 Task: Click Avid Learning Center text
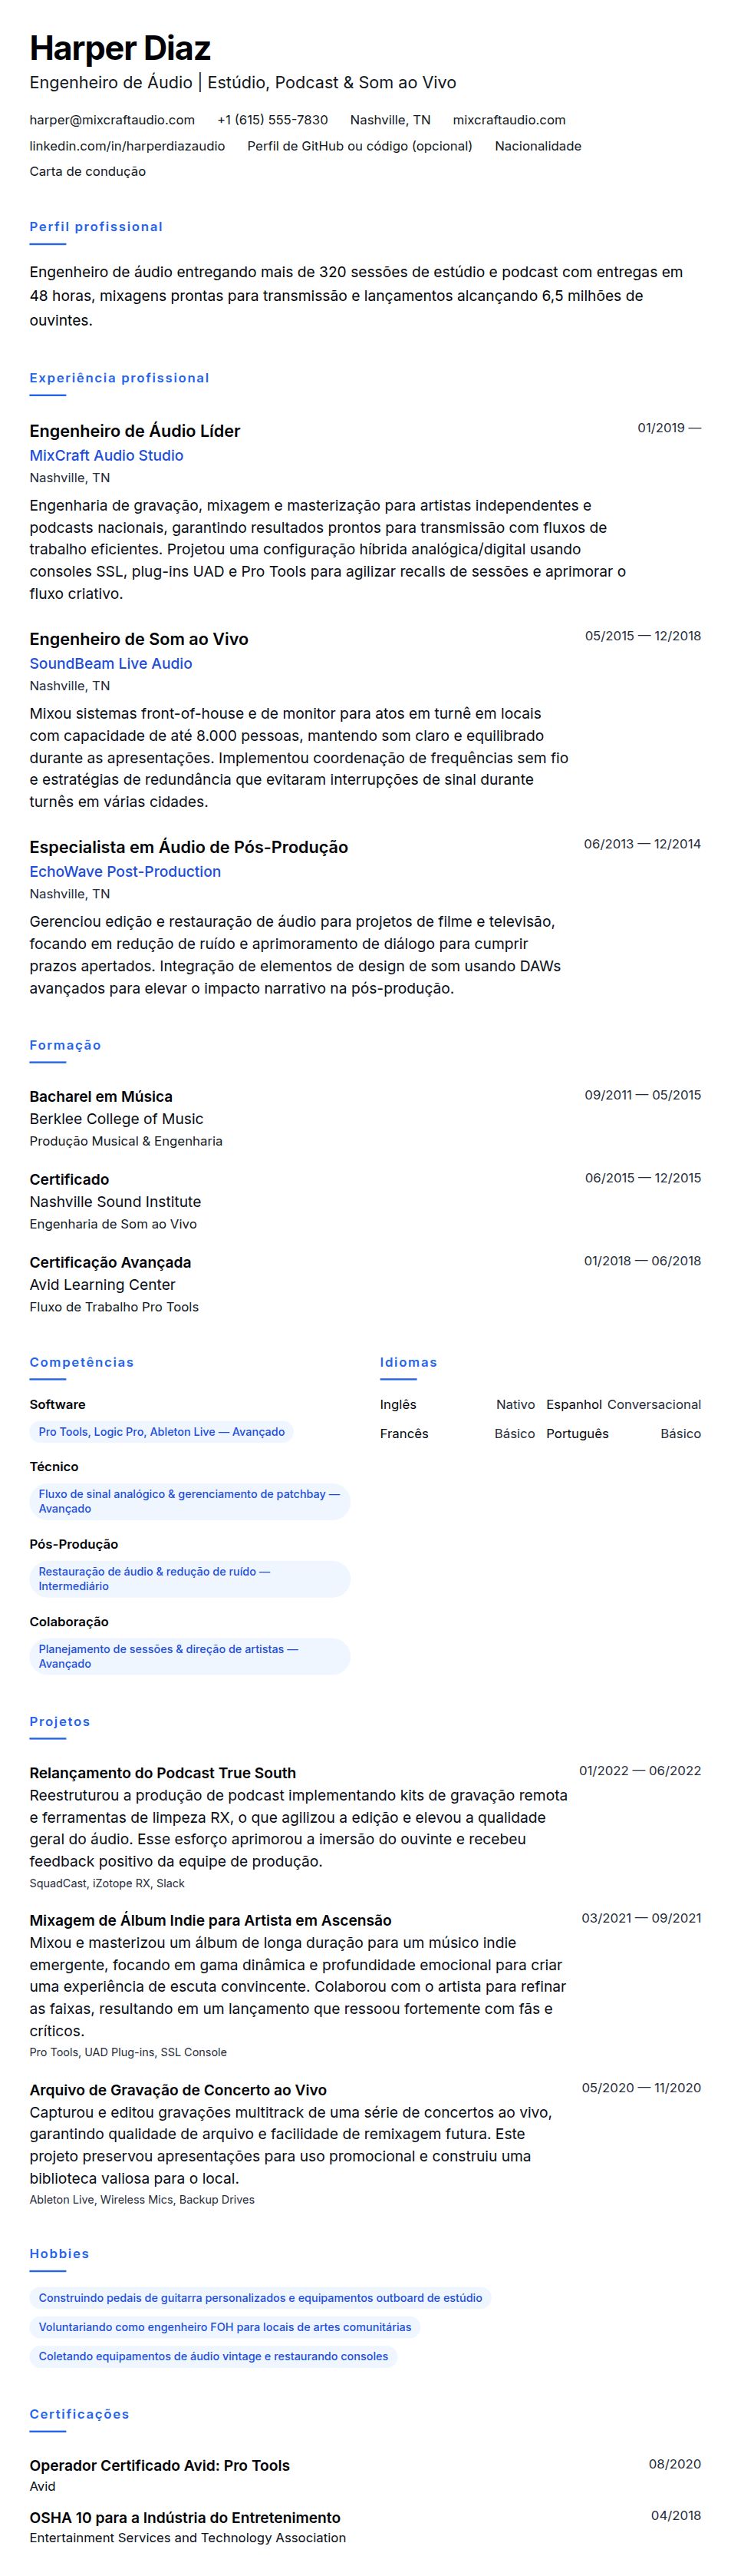click(102, 1285)
